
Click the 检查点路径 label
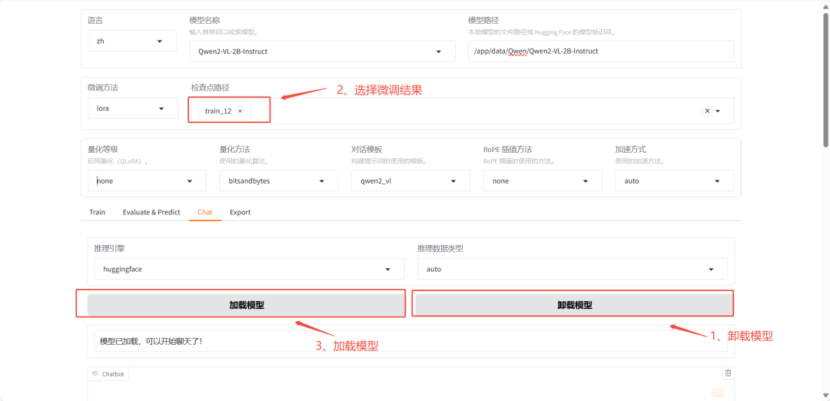pos(210,88)
